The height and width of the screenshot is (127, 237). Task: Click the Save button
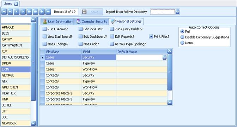click(92, 12)
